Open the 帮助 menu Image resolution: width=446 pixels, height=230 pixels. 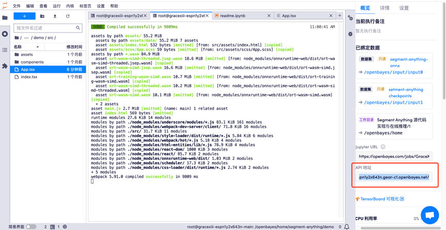(114, 6)
